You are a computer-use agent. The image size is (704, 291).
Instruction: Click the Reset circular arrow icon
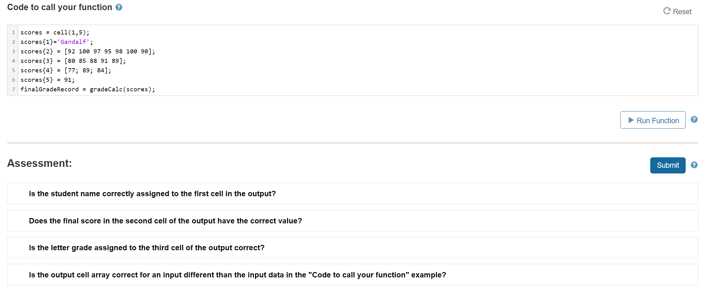tap(667, 11)
